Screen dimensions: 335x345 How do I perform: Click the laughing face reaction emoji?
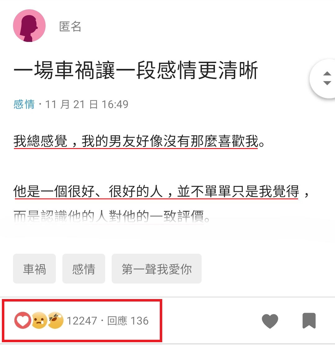point(56,320)
